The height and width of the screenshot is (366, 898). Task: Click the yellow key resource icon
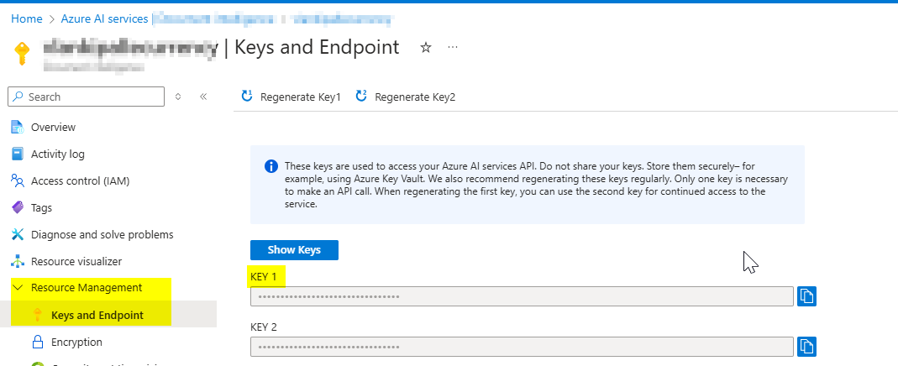(21, 53)
